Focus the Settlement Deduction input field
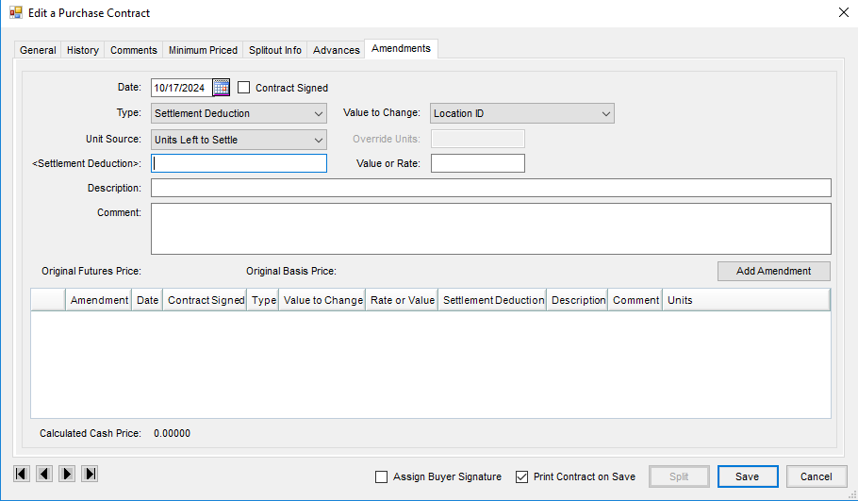The width and height of the screenshot is (858, 501). (x=239, y=163)
